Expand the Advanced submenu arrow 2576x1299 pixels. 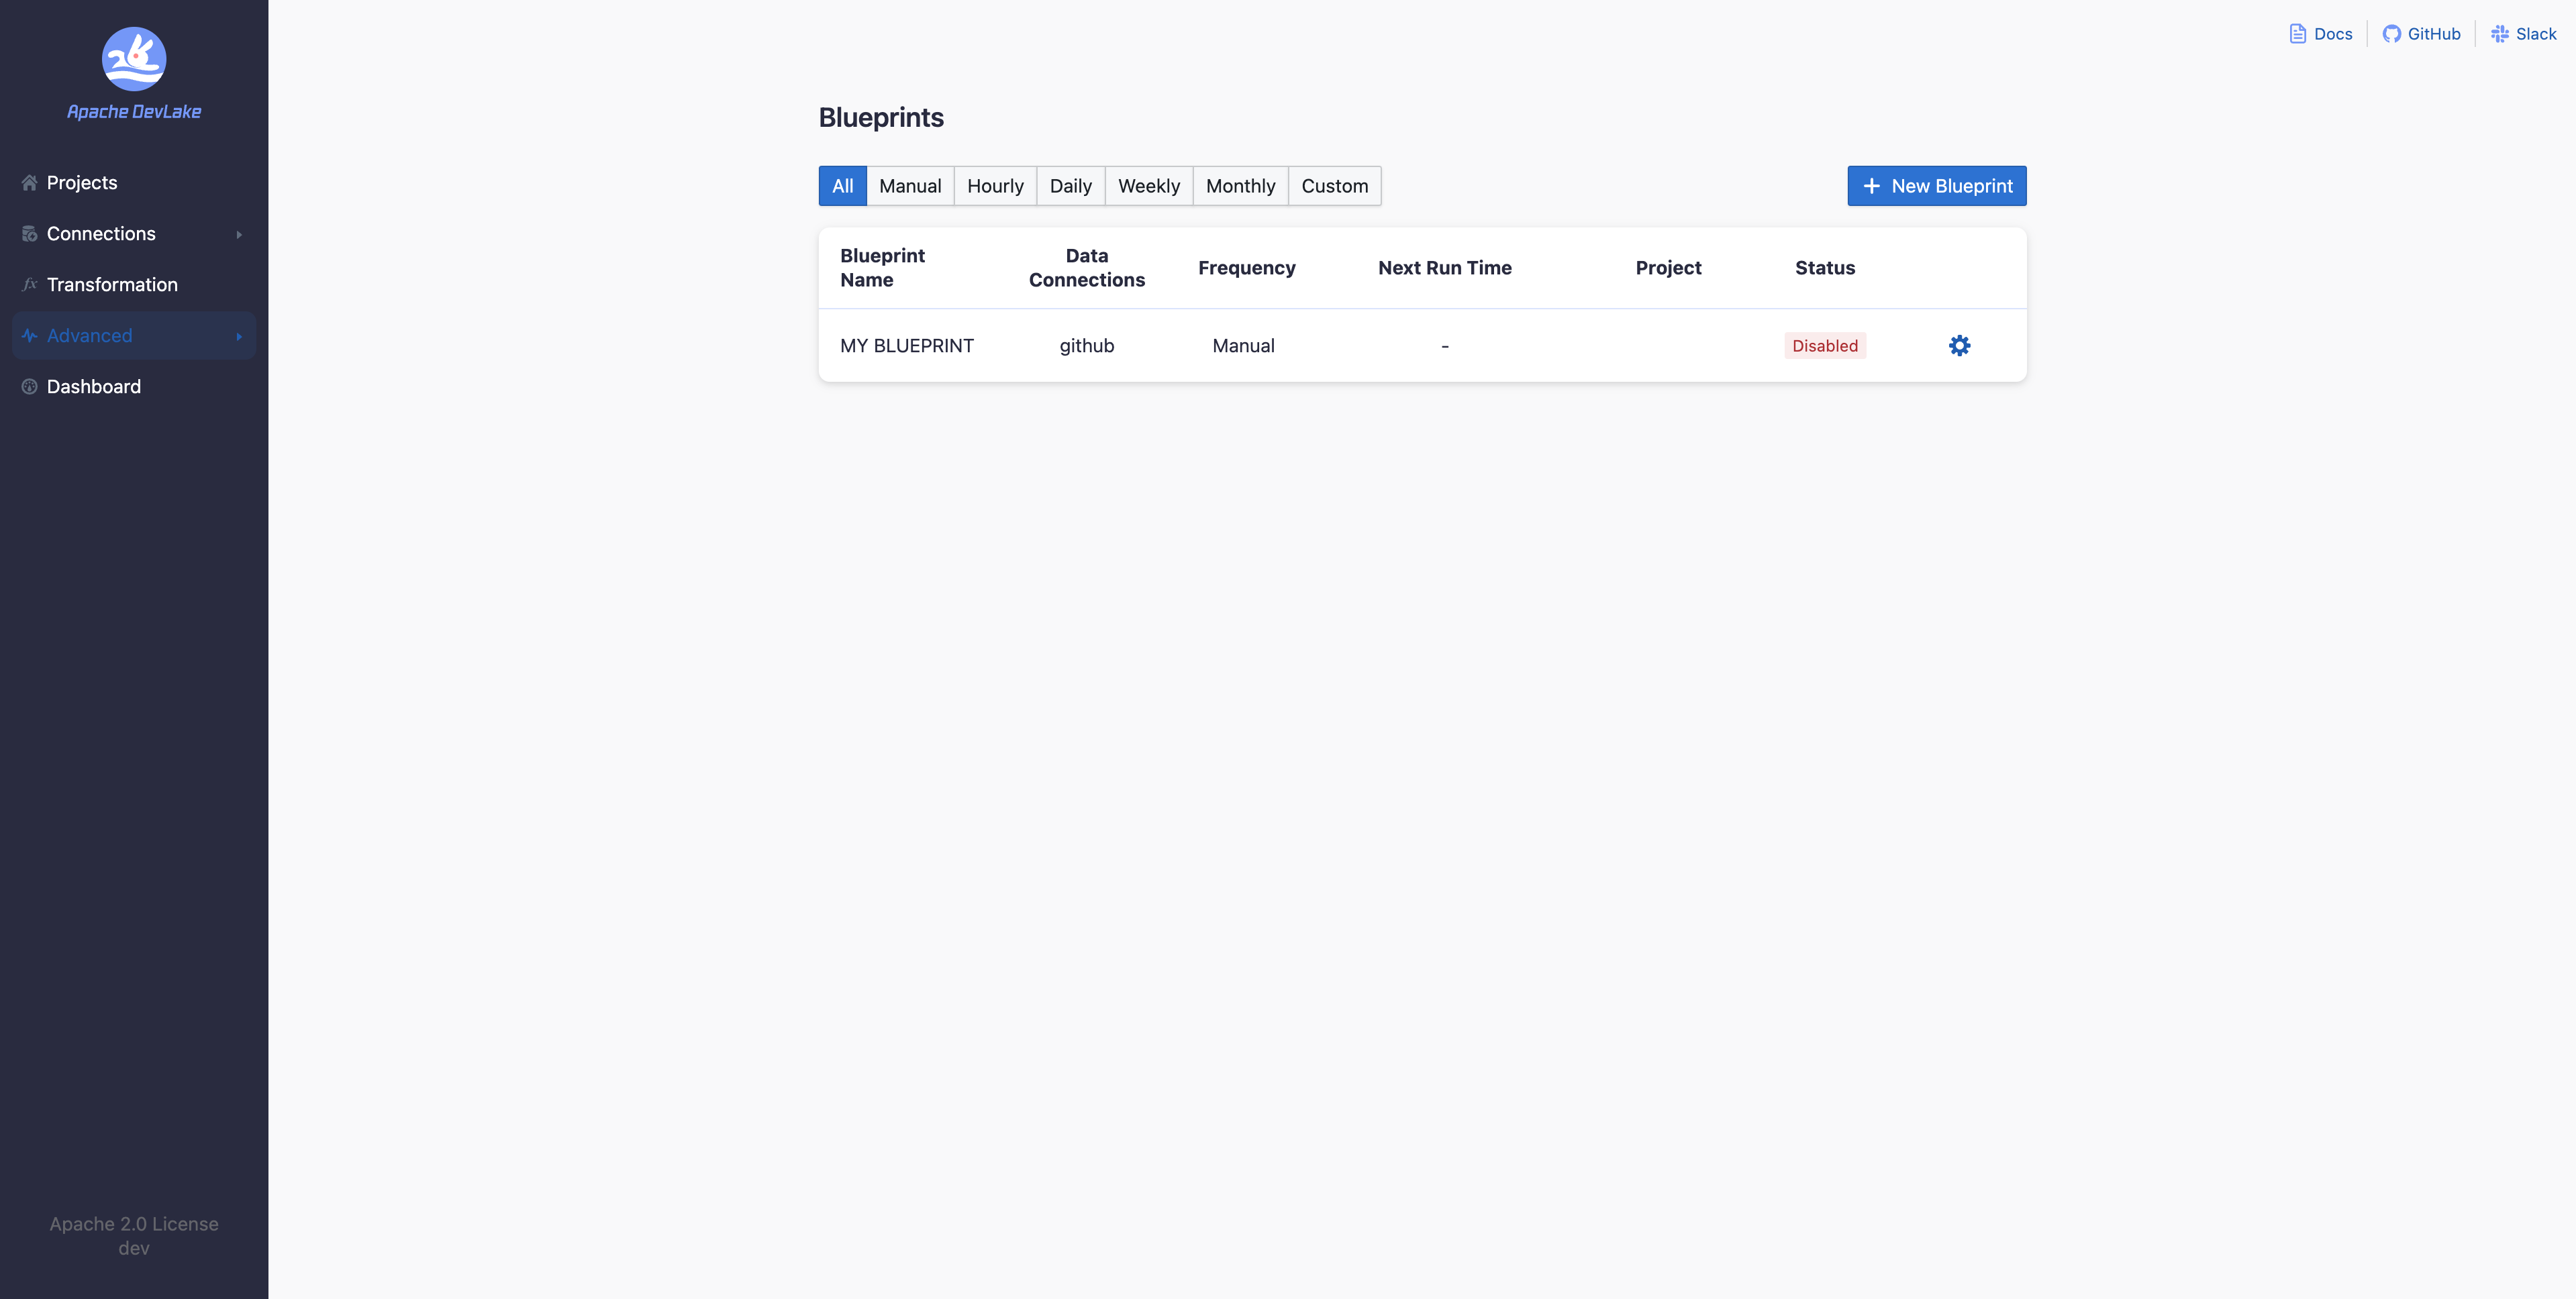[x=239, y=336]
